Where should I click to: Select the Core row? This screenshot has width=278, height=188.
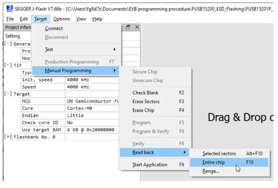coord(70,108)
